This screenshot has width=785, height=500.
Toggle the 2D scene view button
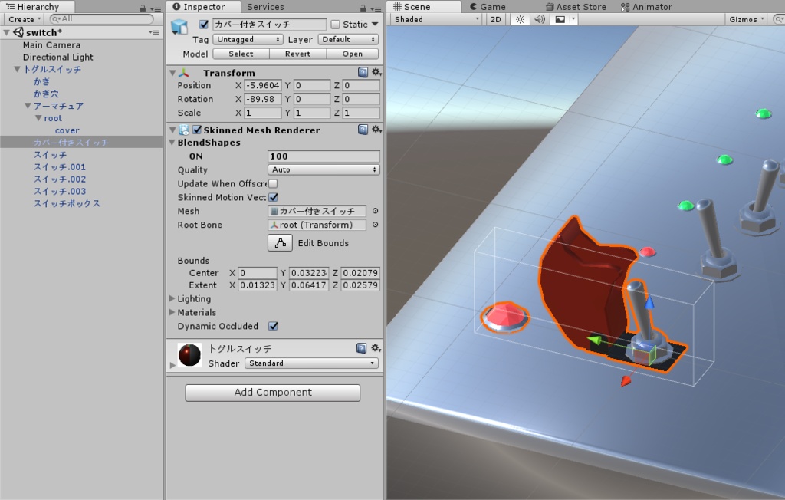point(495,19)
